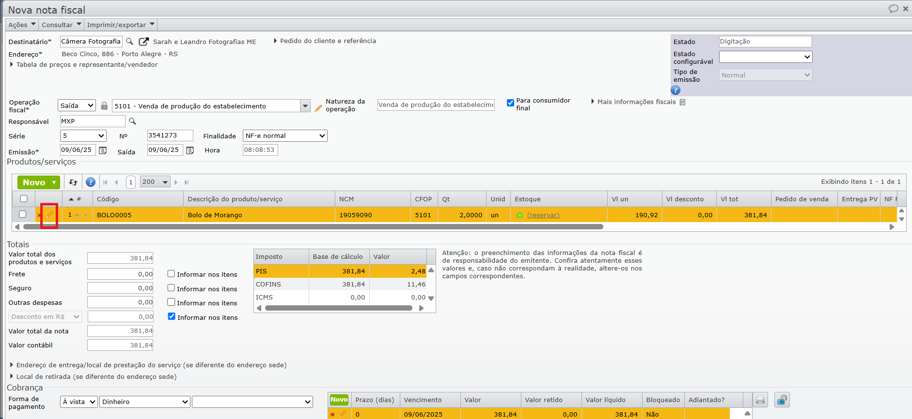Screen dimensions: 912x419
Task: Move item 1 down with the down chevron
Action: (86, 215)
